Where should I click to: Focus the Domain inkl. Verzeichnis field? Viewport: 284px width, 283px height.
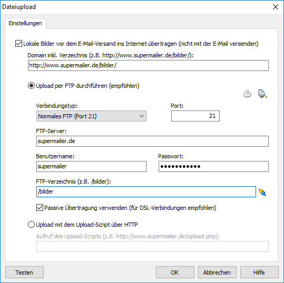pos(148,65)
